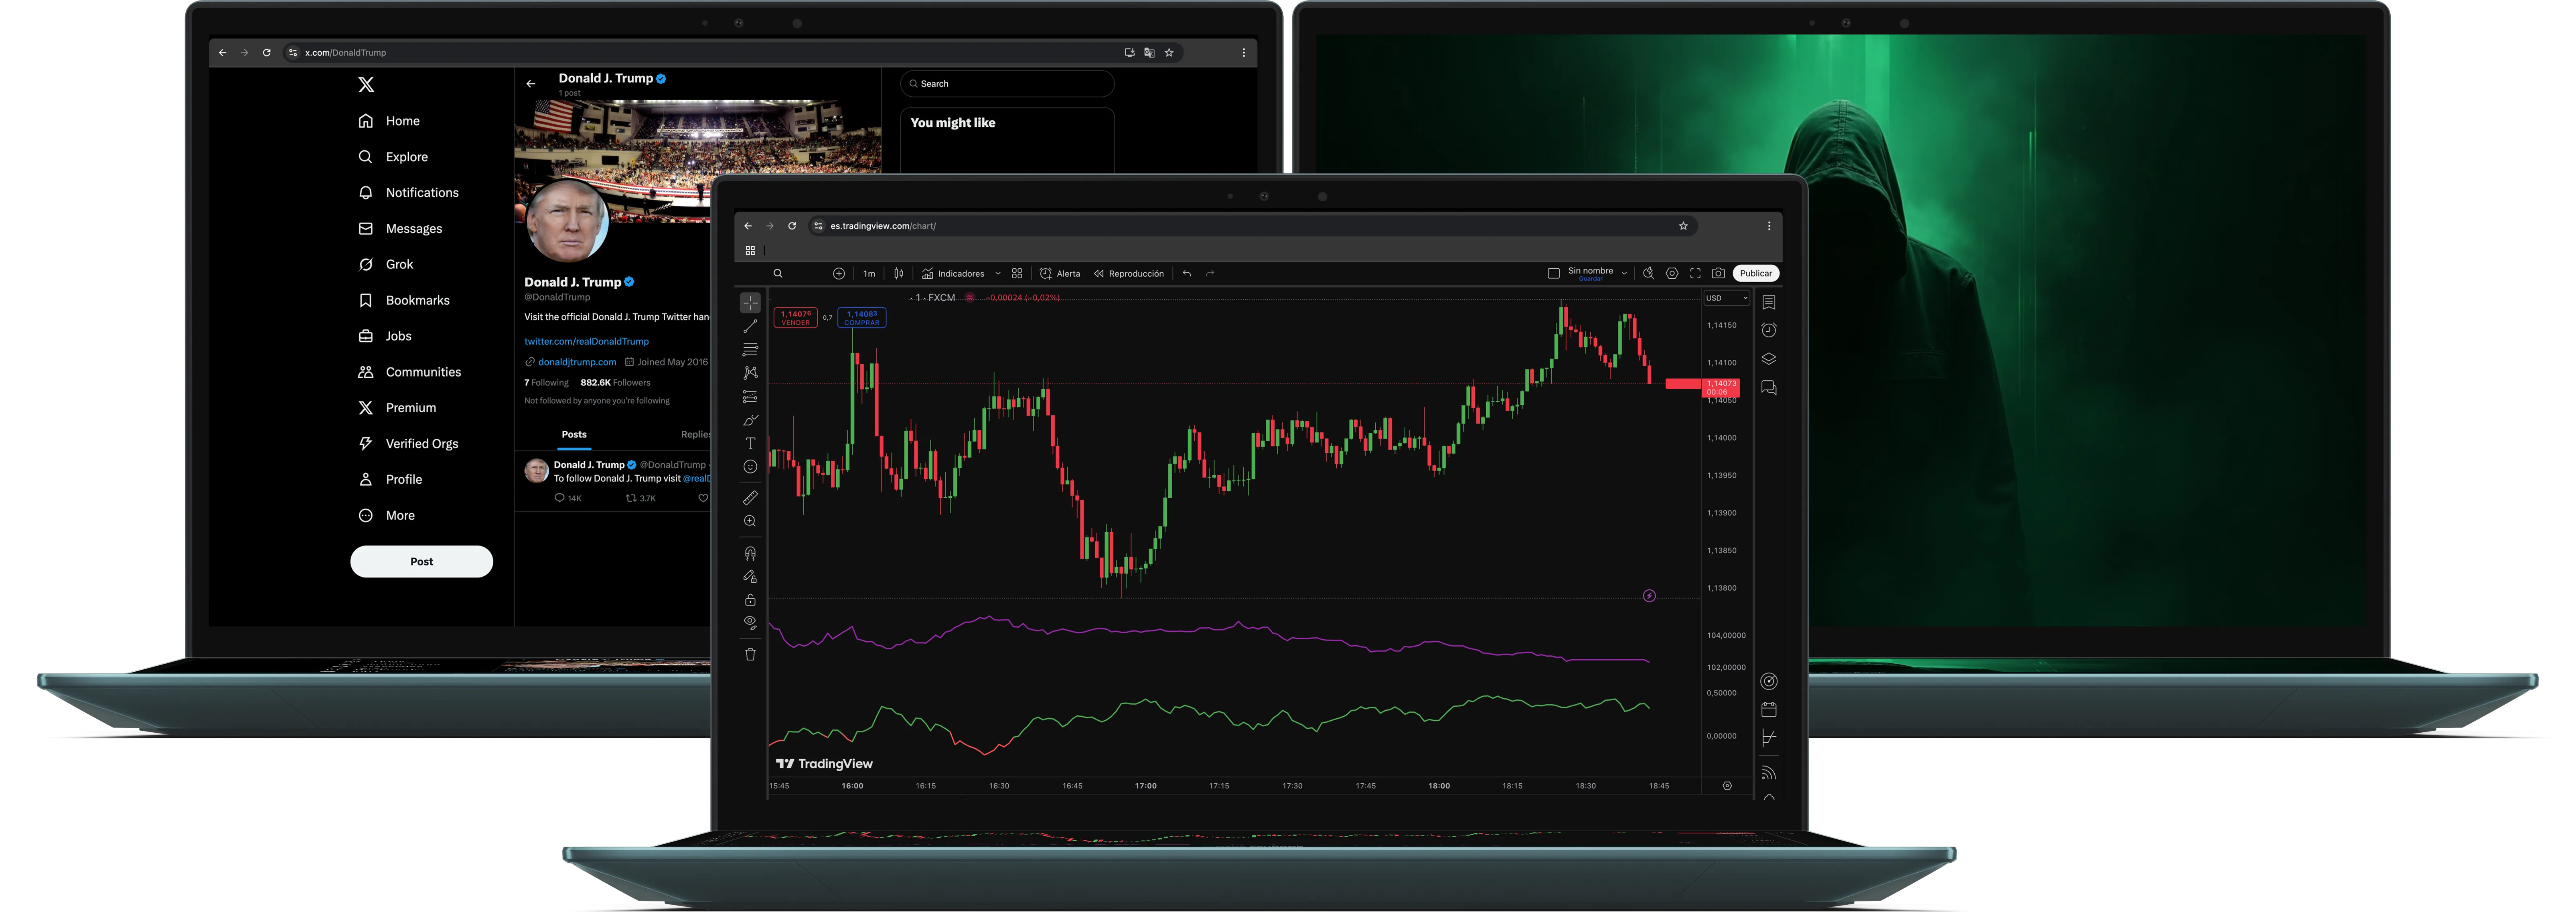This screenshot has width=2576, height=912.
Task: Click the X Search field
Action: click(x=1007, y=84)
